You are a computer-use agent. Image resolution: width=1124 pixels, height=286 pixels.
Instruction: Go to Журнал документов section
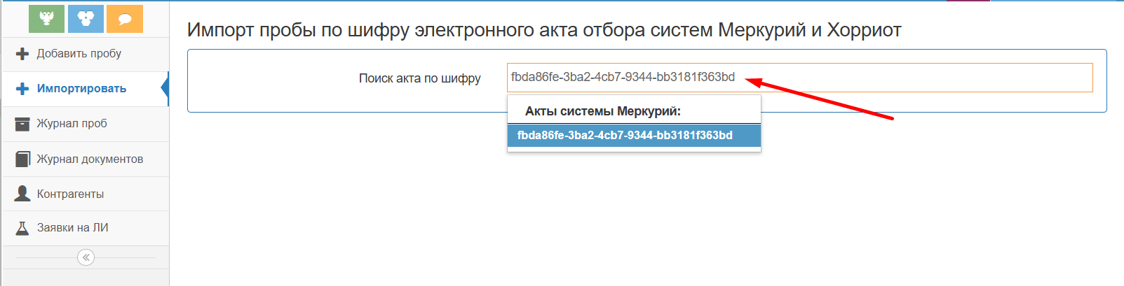coord(90,159)
